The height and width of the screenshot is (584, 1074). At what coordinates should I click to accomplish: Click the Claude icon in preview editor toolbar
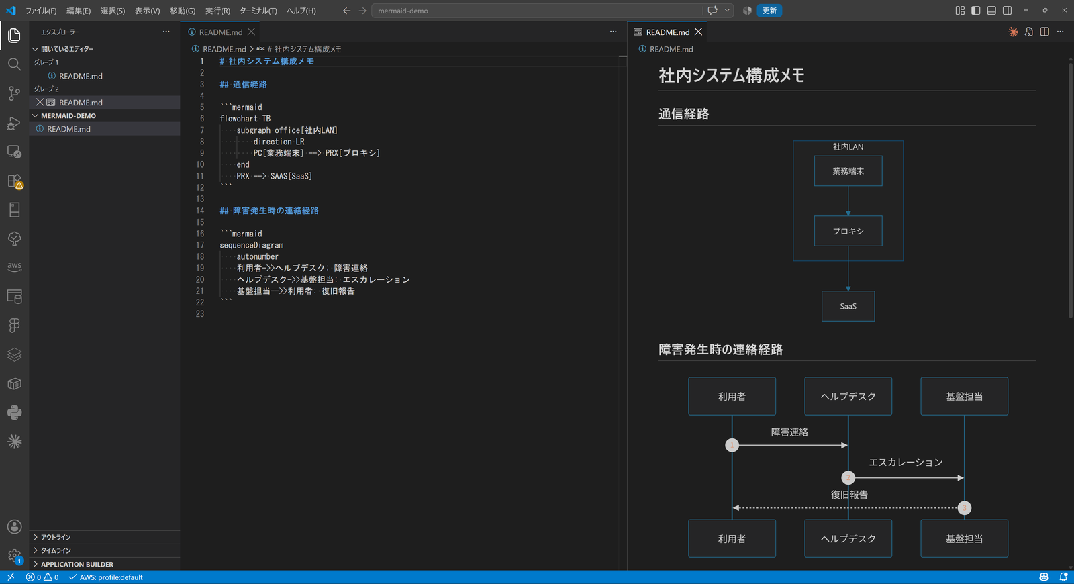click(x=1013, y=32)
